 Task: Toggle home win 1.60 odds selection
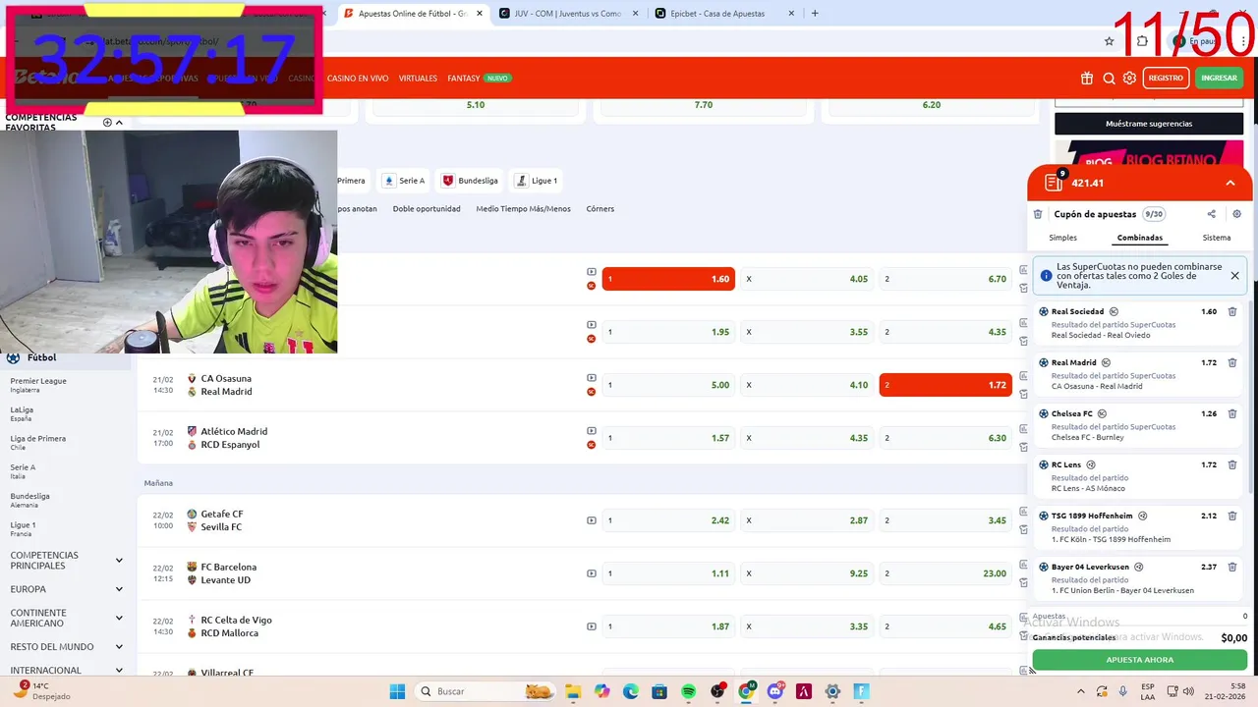[668, 279]
